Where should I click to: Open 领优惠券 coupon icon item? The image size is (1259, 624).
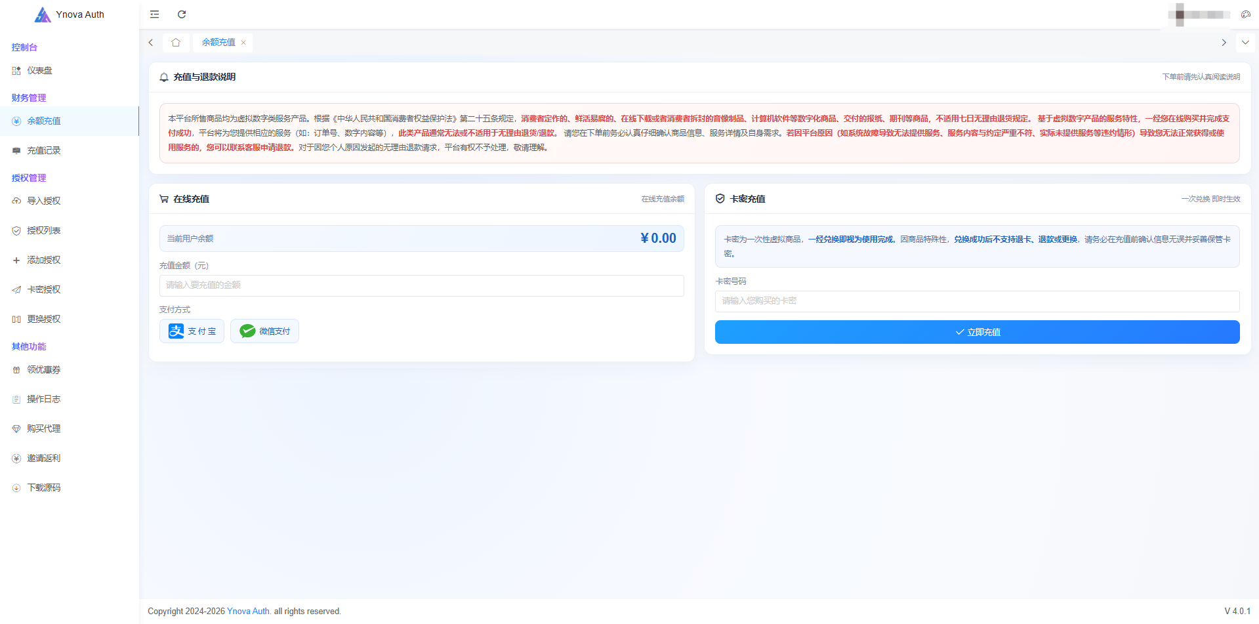pos(70,370)
